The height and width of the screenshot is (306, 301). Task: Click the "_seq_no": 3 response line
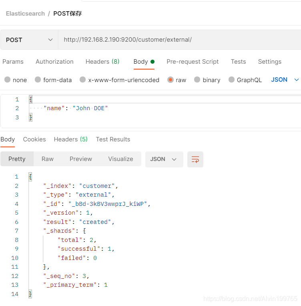(66, 276)
